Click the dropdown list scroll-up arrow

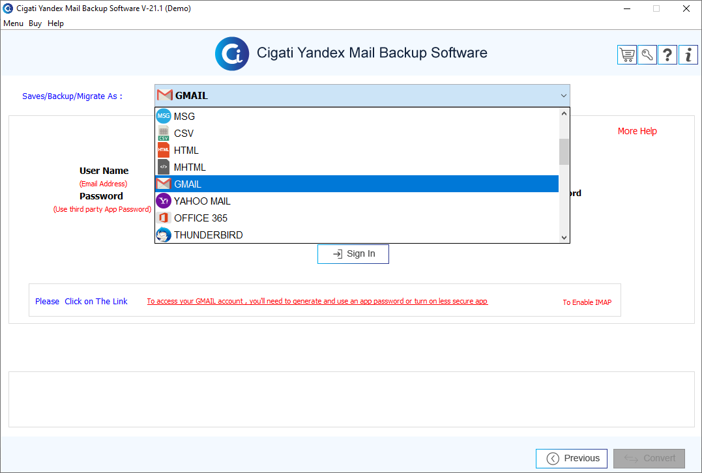564,113
